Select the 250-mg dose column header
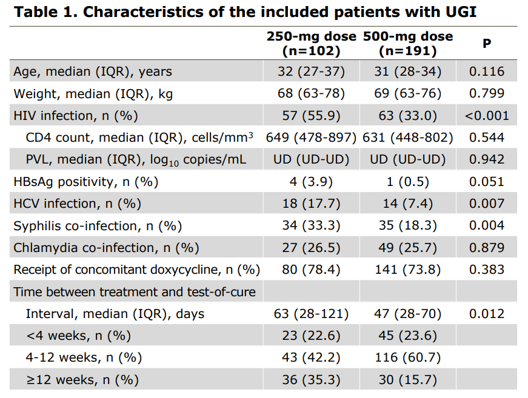 point(311,44)
